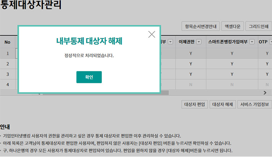Close the 내부통제 대상자 해제 dialog with X
The image size is (272, 157).
click(152, 34)
